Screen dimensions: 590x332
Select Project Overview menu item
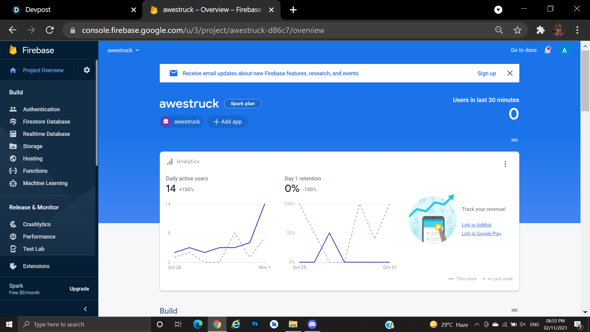pos(43,70)
